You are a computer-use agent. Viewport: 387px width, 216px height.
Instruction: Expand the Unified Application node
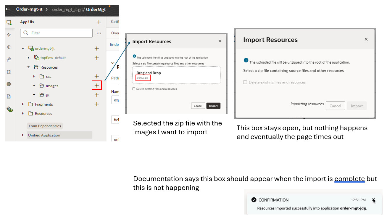click(23, 135)
